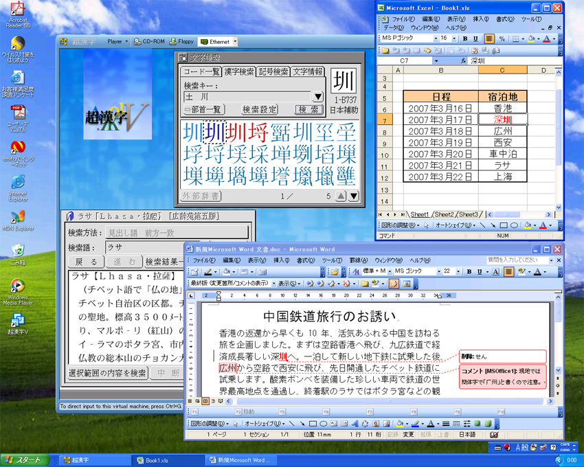Toggle center alignment in Excel toolbar
The width and height of the screenshot is (584, 467).
(x=489, y=39)
